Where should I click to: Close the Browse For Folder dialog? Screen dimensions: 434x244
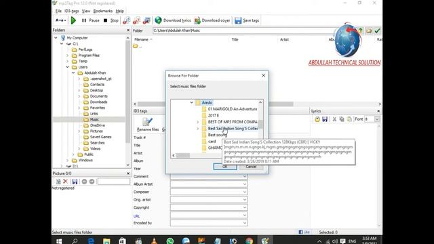click(x=264, y=75)
